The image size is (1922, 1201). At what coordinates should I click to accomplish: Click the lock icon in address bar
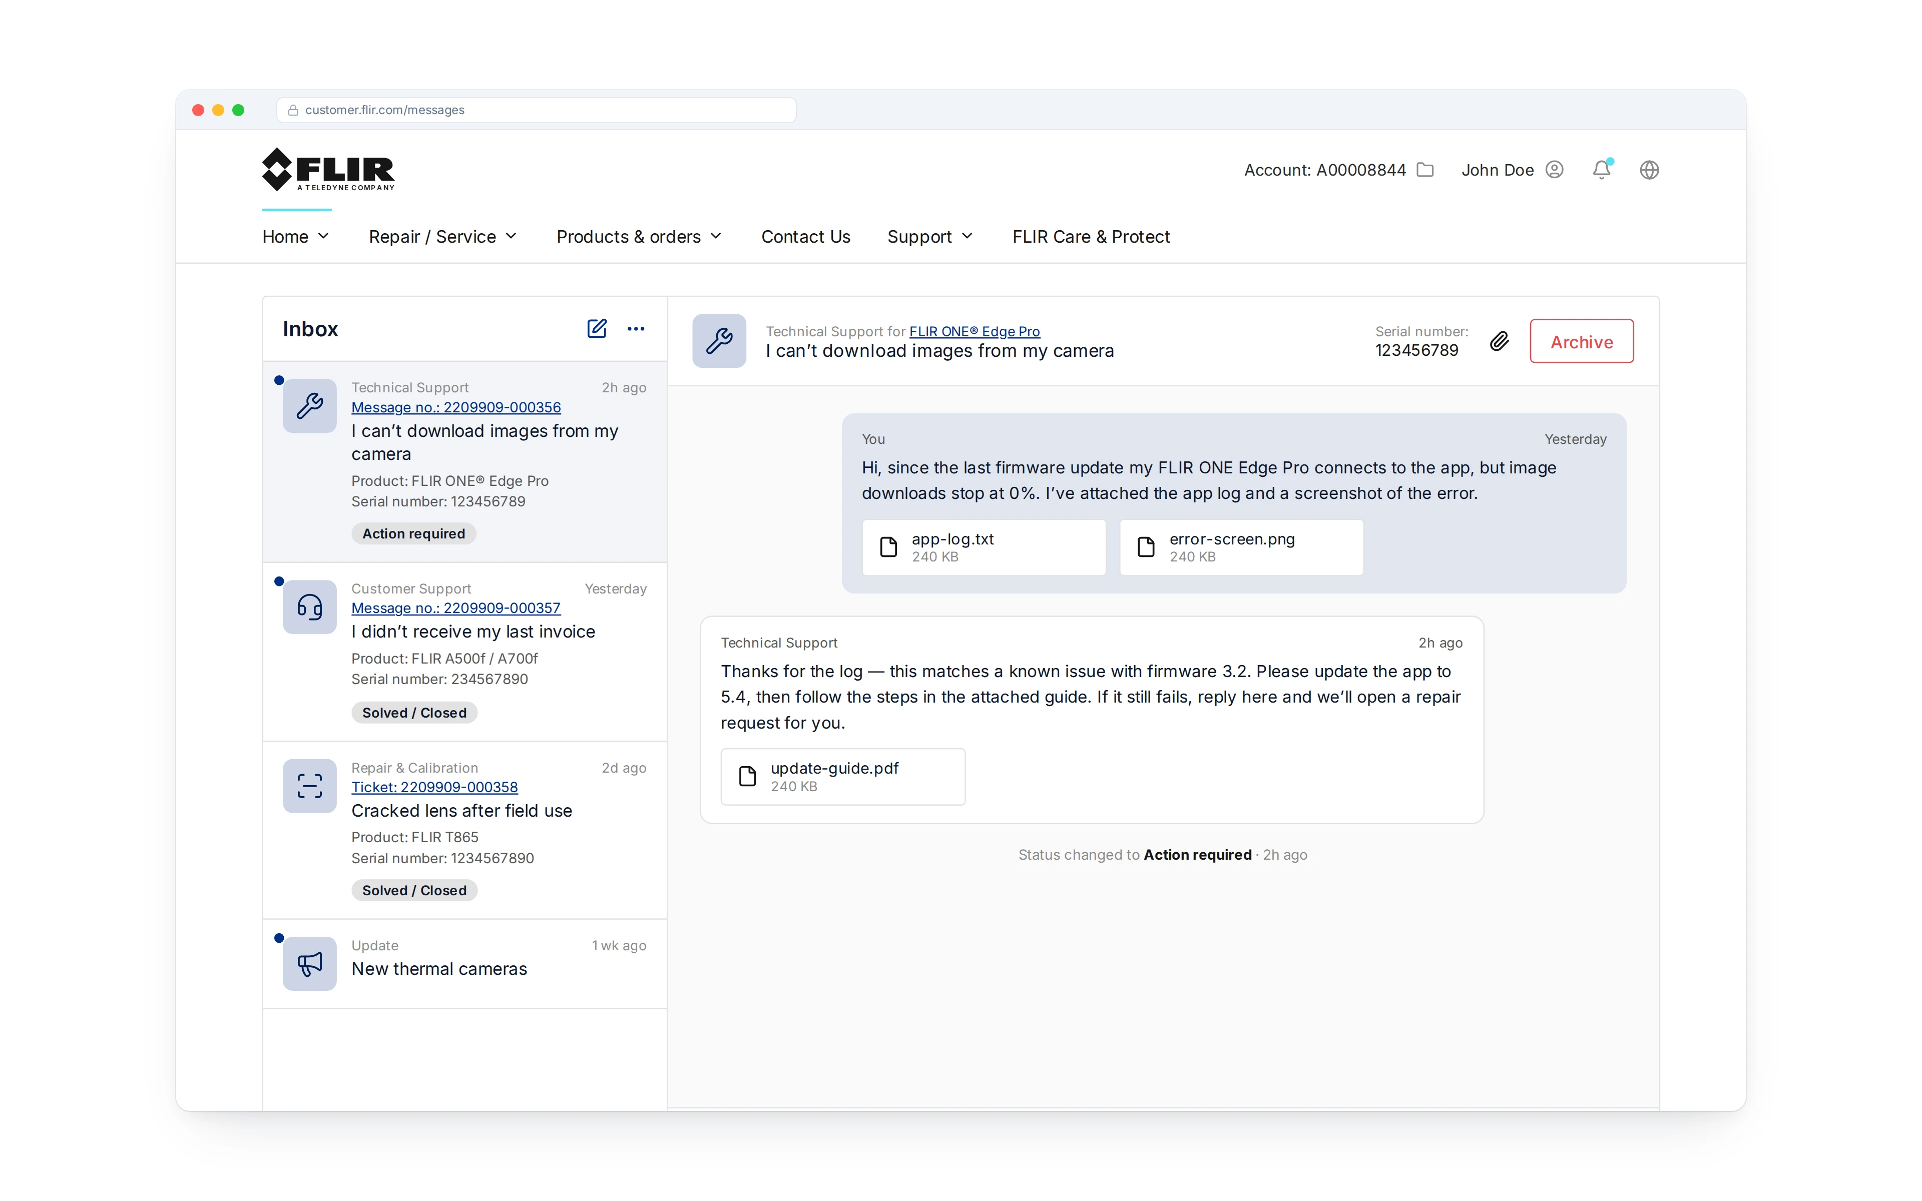tap(293, 111)
